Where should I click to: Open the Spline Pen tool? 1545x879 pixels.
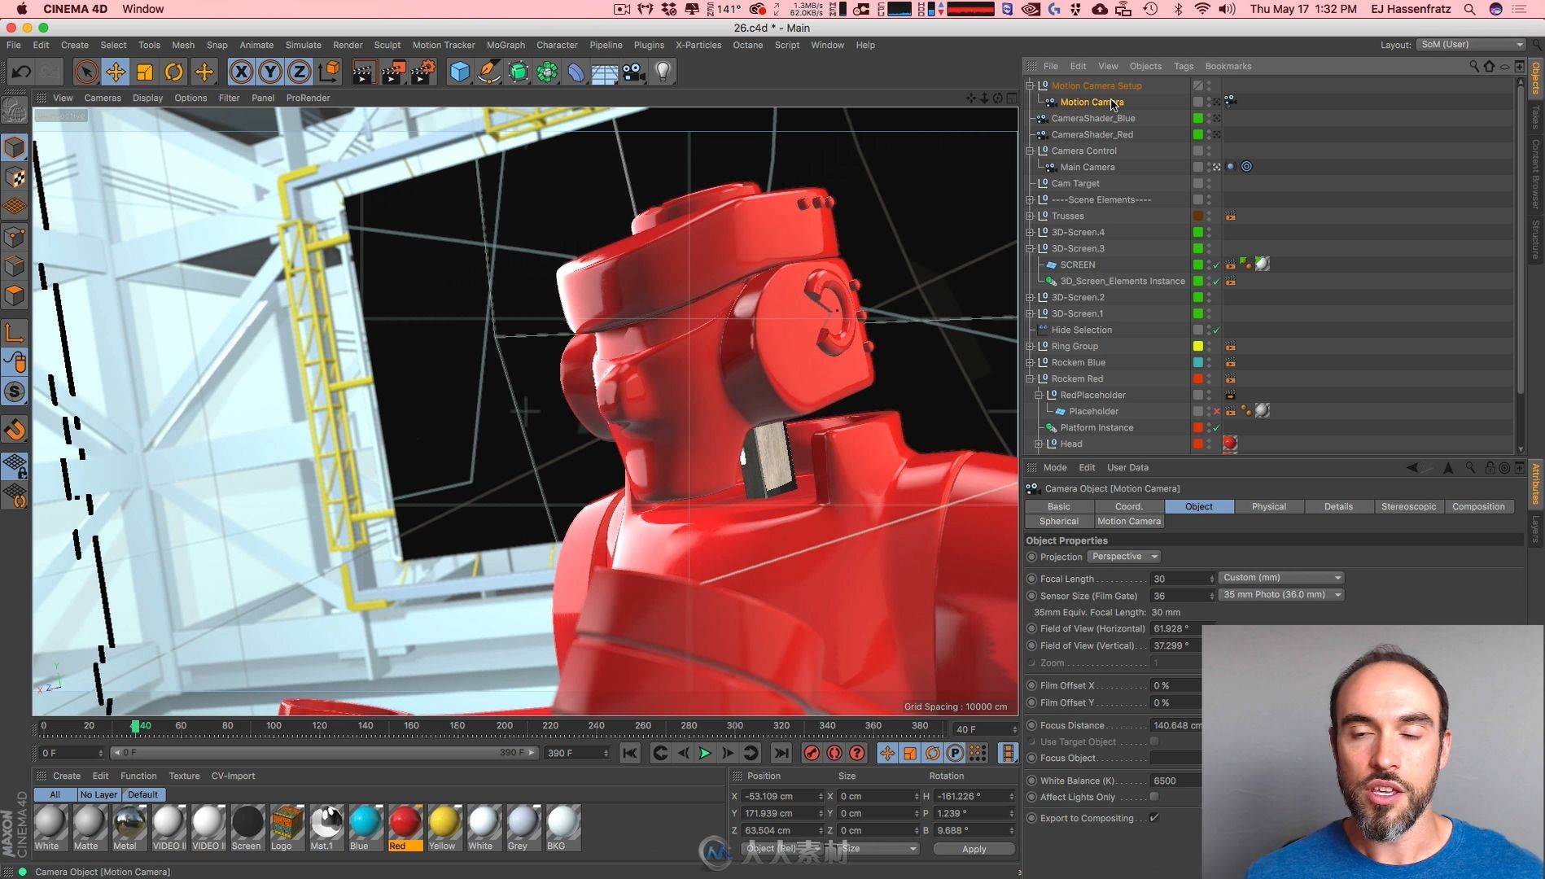[489, 72]
